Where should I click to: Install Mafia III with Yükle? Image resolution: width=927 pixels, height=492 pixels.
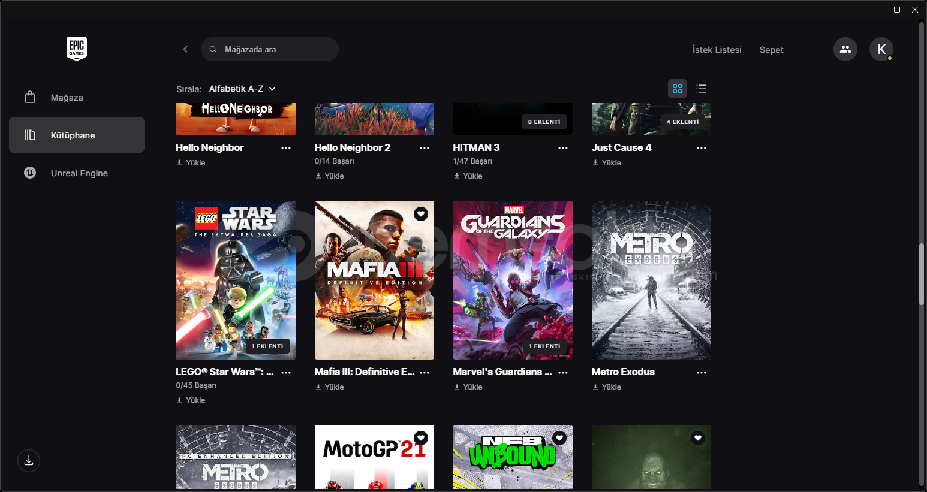pos(329,387)
